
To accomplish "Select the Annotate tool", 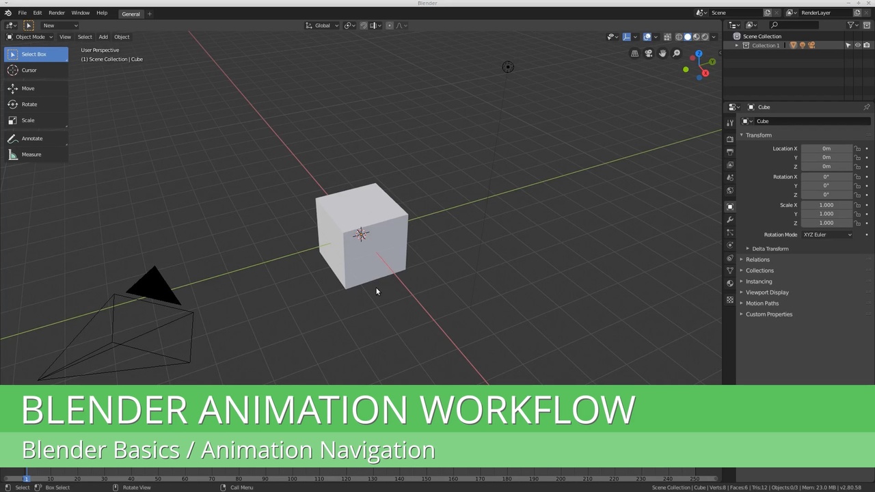I will click(x=36, y=138).
